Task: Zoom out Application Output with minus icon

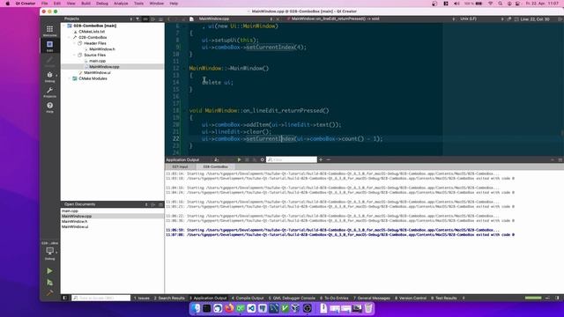Action: [x=328, y=159]
